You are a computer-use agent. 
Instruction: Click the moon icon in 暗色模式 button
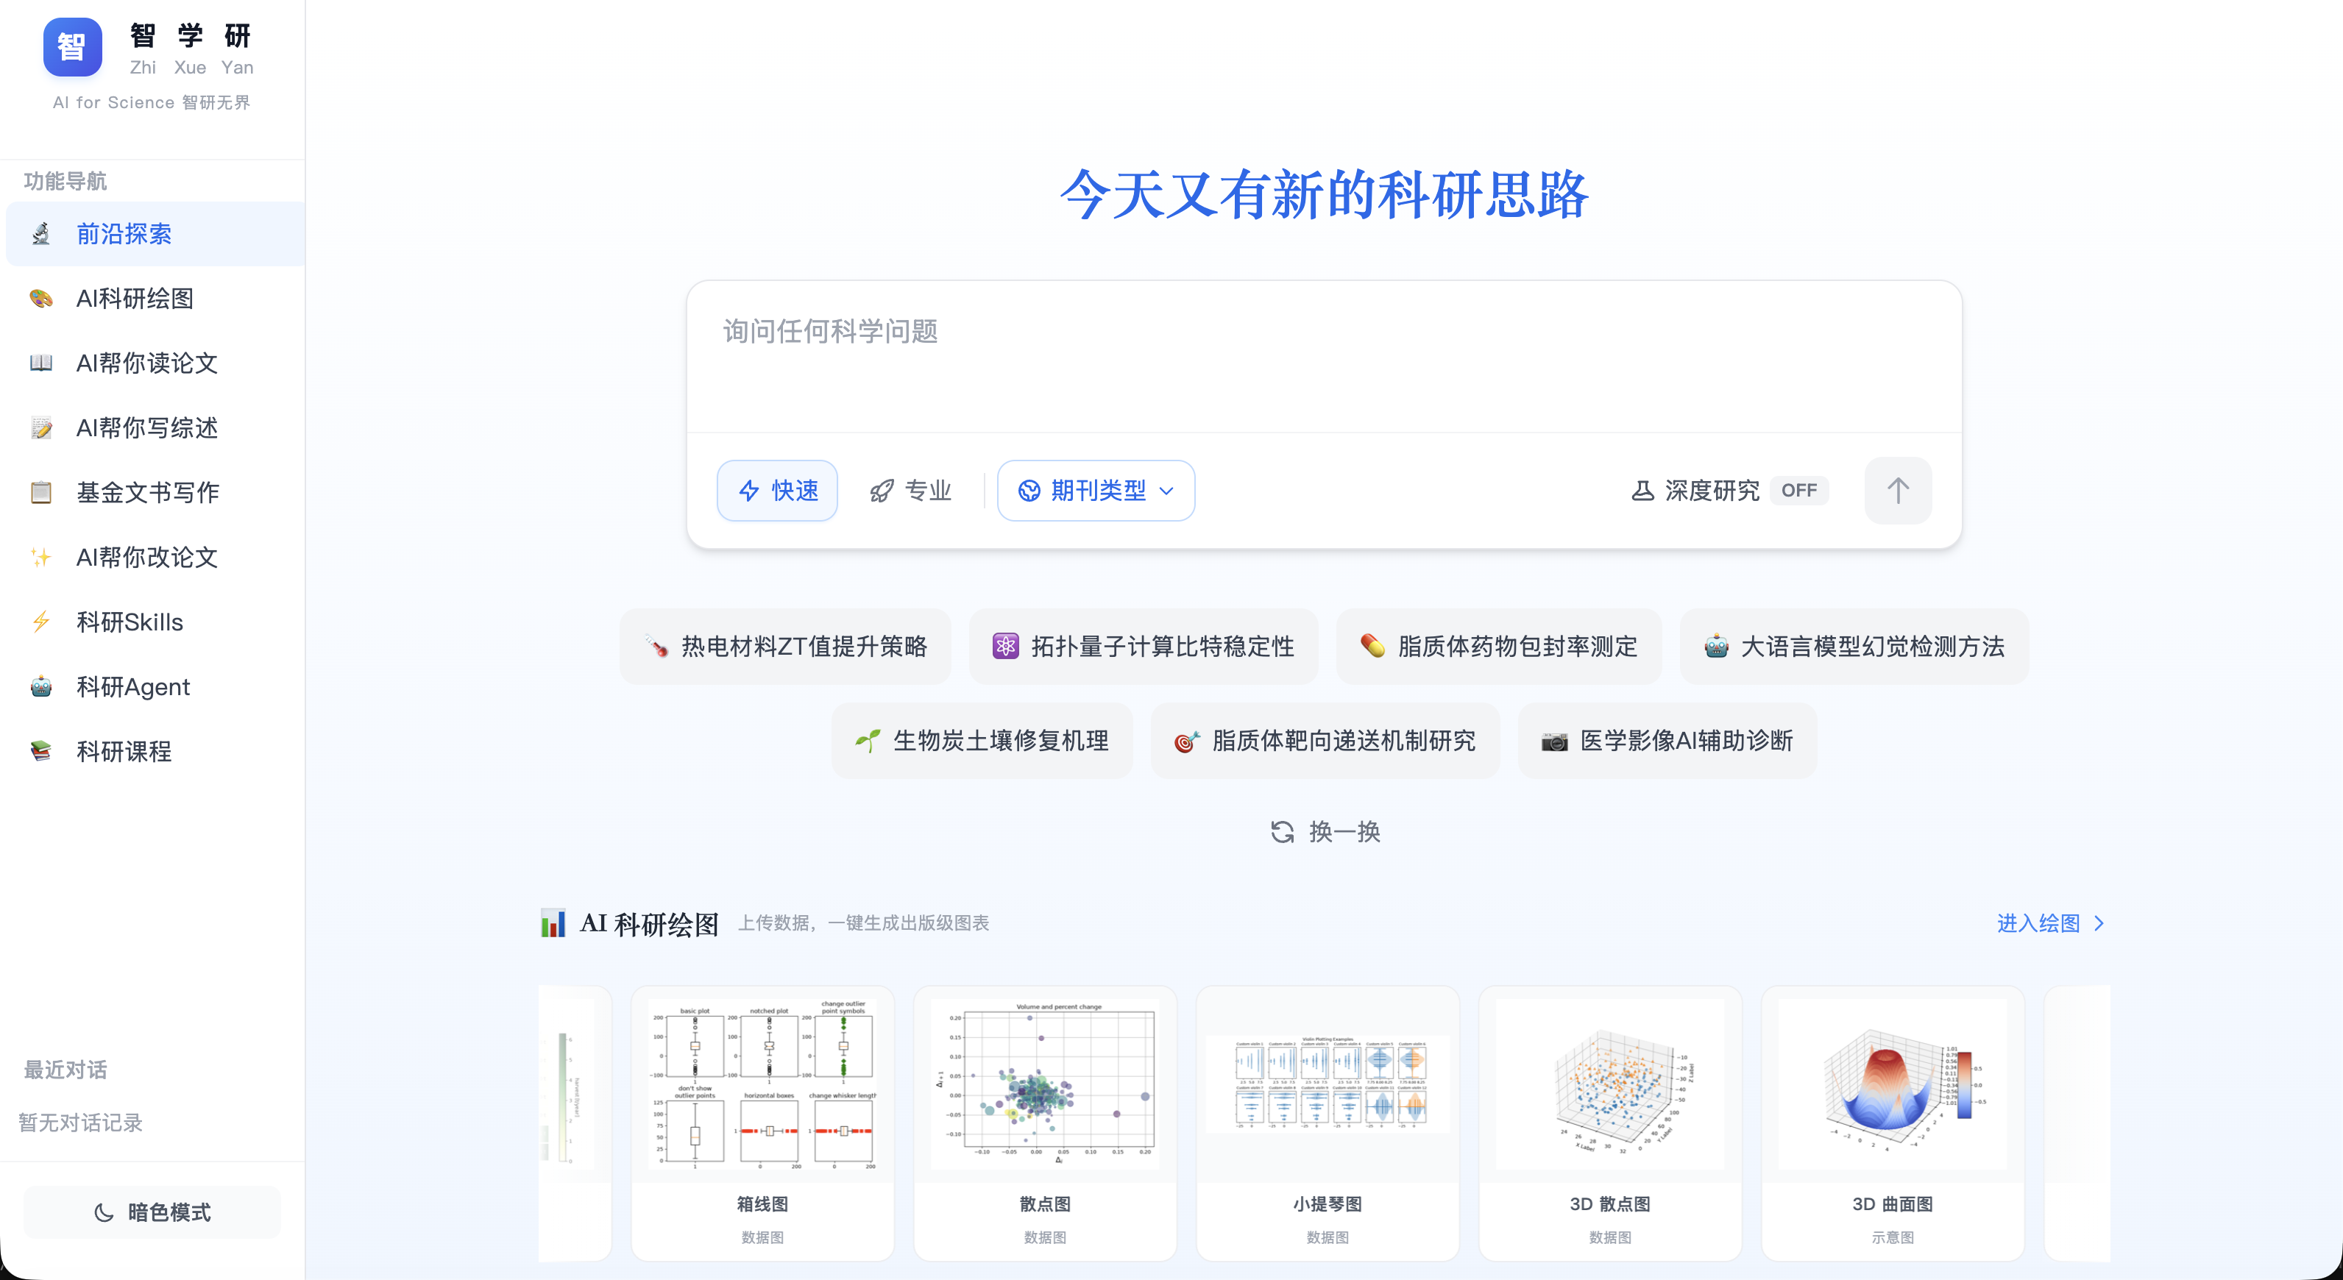(104, 1213)
